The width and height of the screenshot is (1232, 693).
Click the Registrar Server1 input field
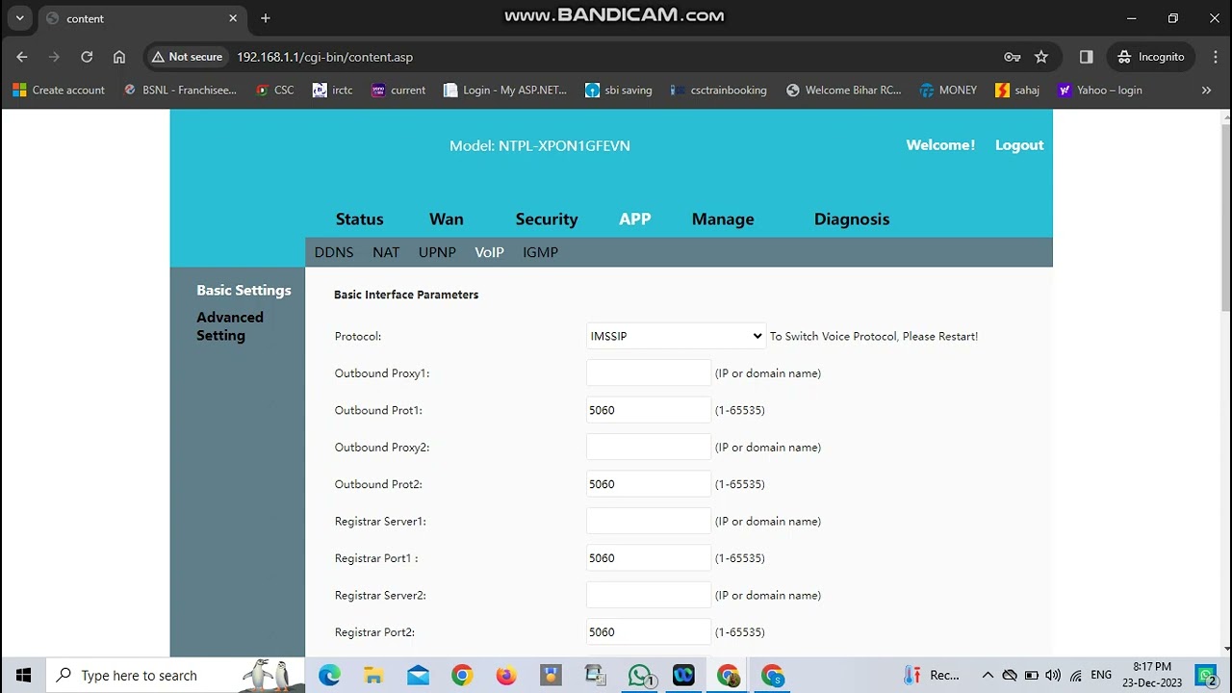(x=649, y=522)
